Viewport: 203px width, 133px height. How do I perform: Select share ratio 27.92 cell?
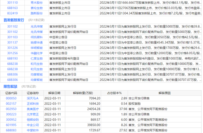pyautogui.click(x=114, y=130)
